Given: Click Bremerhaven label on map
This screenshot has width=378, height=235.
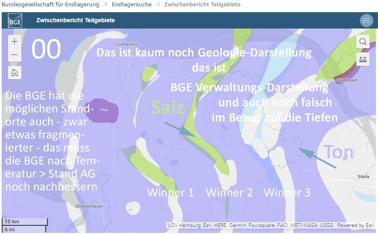Looking at the screenshot, I should (89, 206).
